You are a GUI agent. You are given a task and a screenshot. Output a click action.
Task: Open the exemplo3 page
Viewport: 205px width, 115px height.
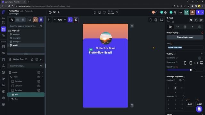click(x=17, y=42)
